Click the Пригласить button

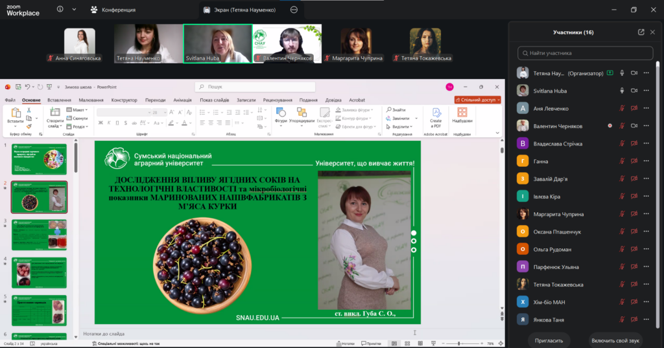[549, 340]
